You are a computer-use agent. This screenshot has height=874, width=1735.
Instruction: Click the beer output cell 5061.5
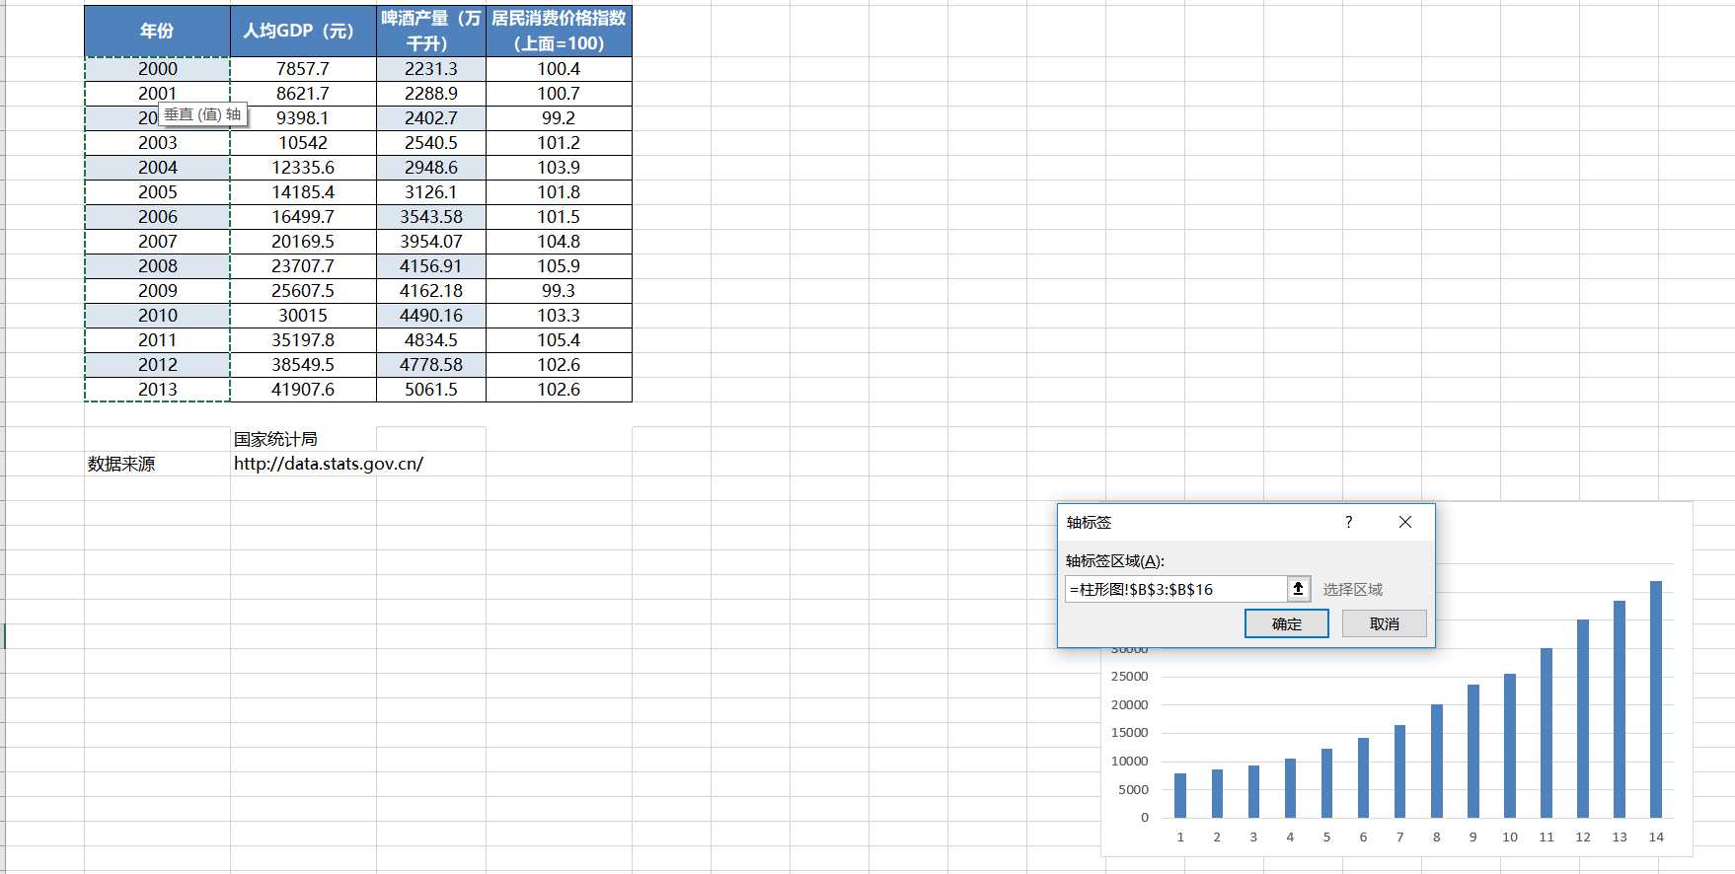(431, 390)
